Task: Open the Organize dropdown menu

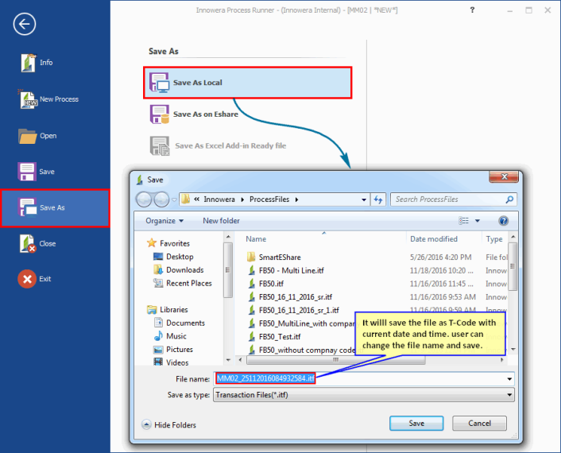Action: point(164,221)
